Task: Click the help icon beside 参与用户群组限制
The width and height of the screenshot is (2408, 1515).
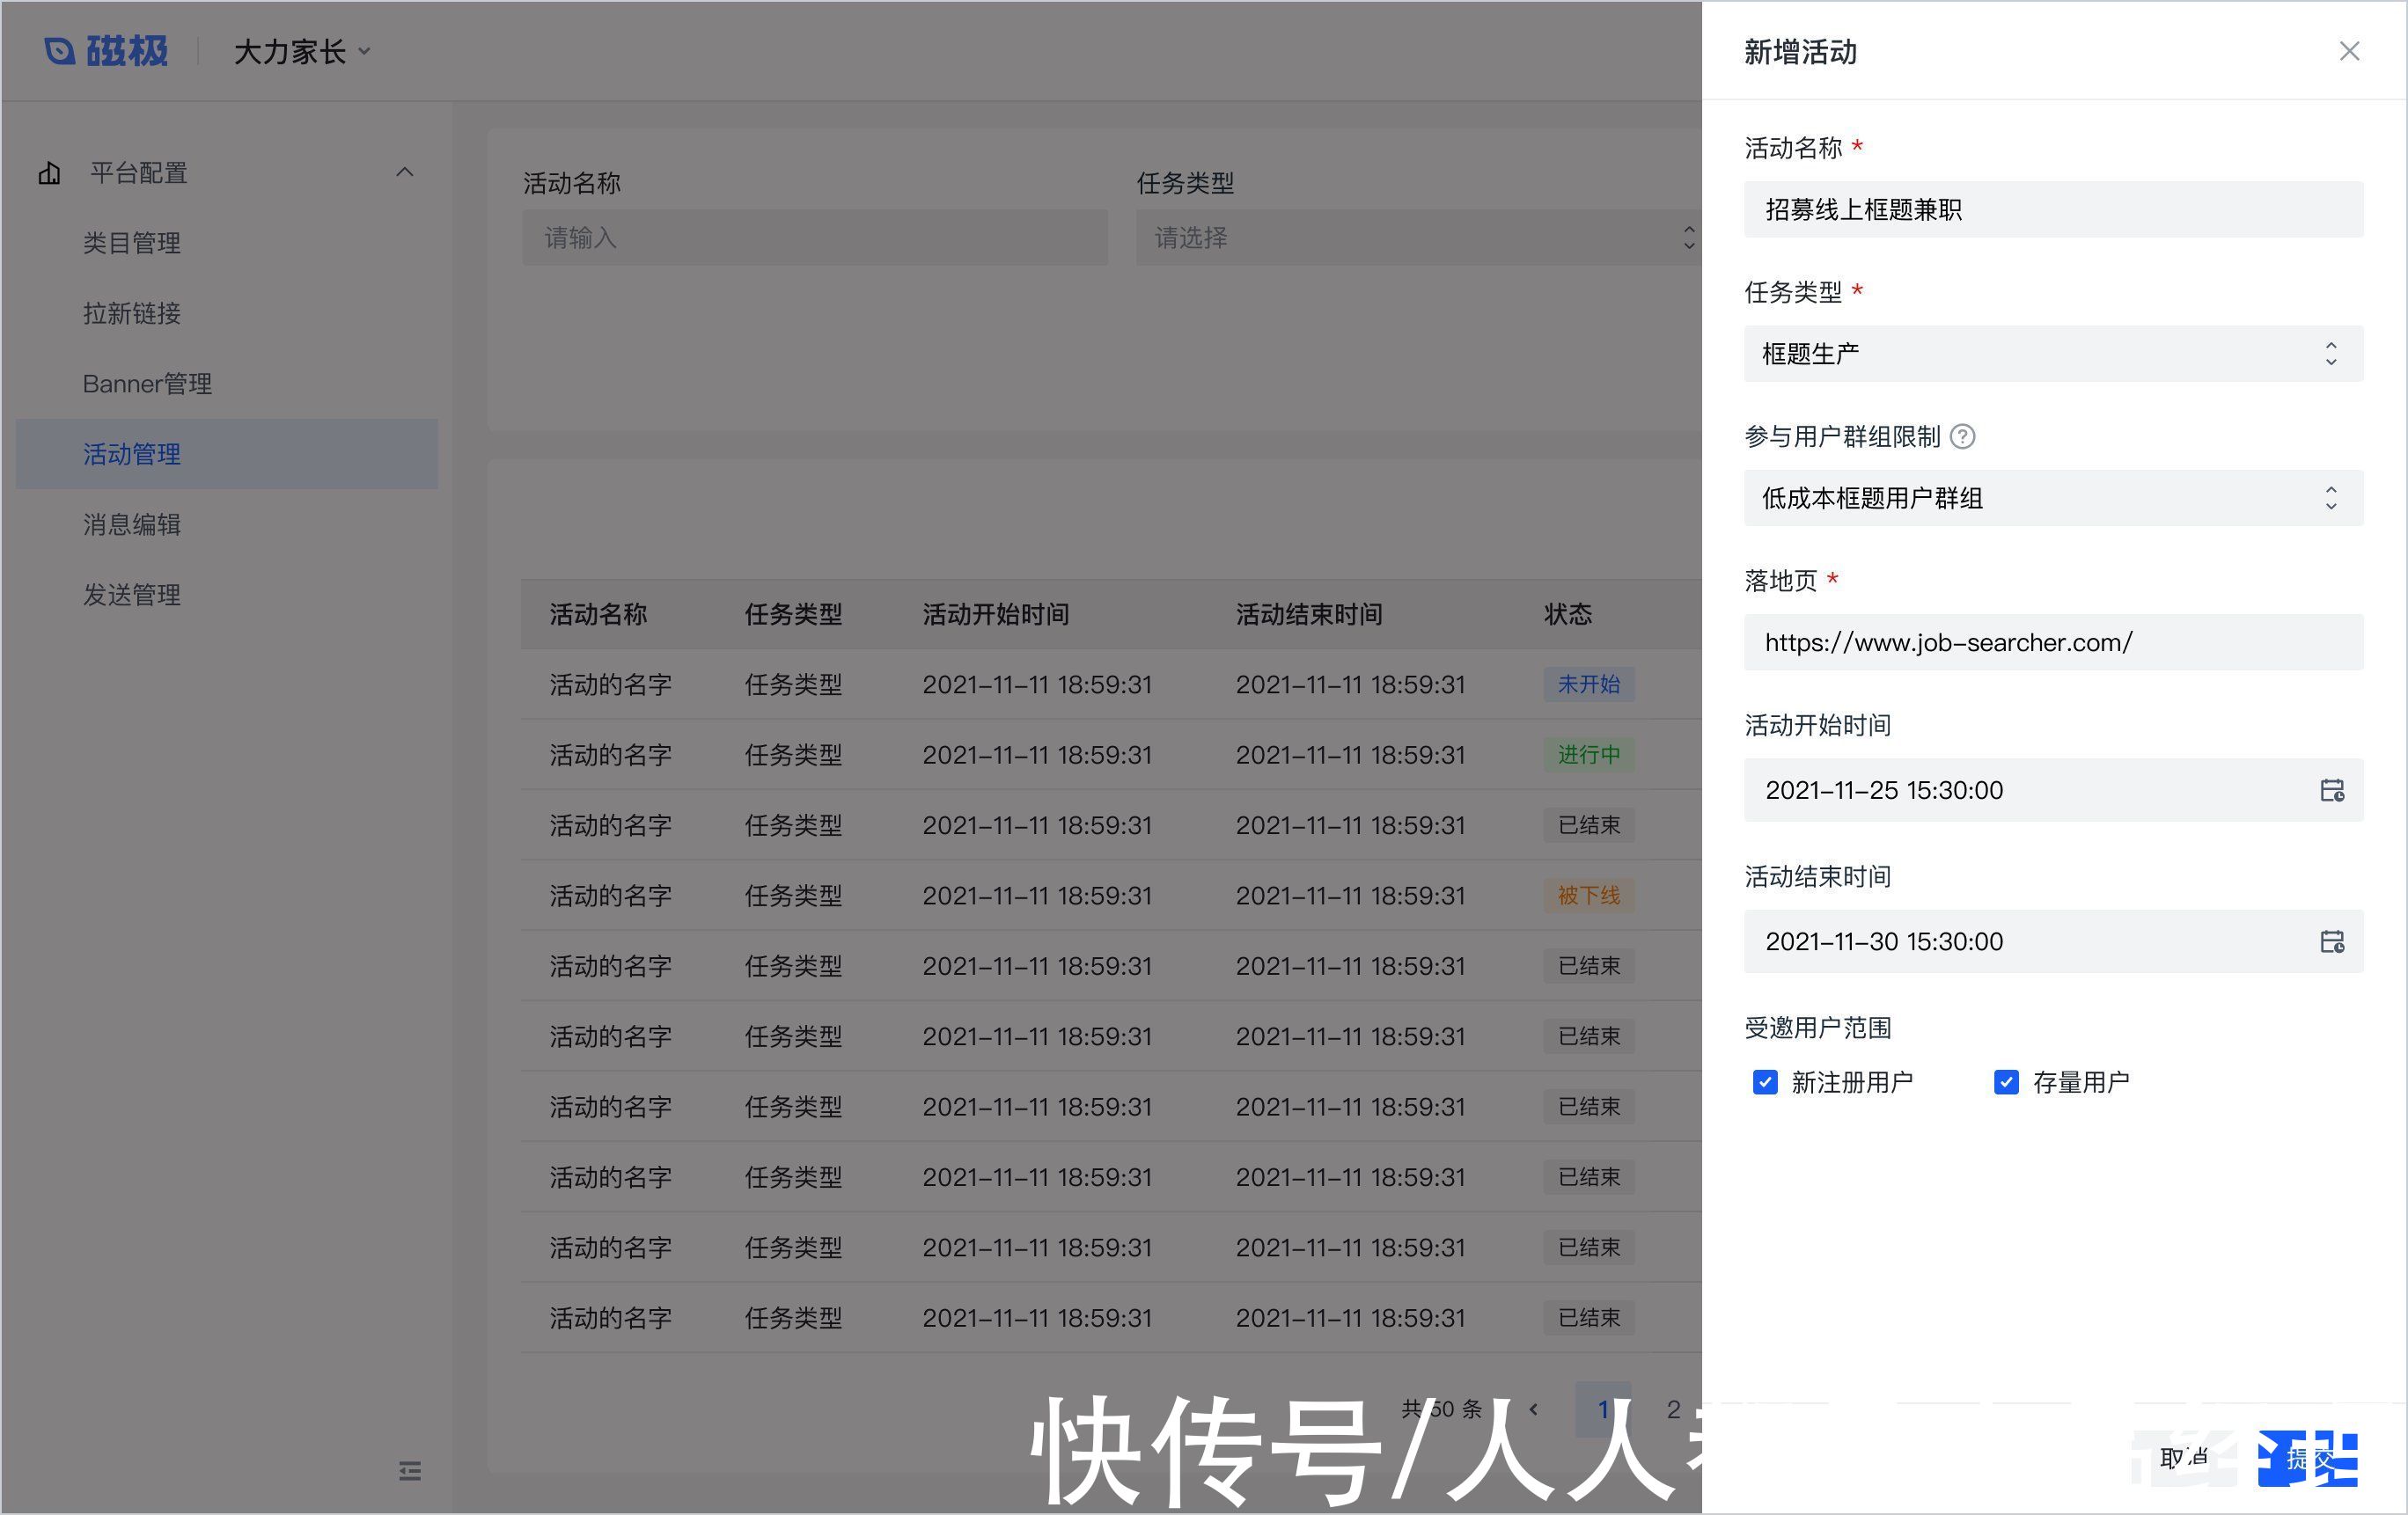Action: [1963, 436]
